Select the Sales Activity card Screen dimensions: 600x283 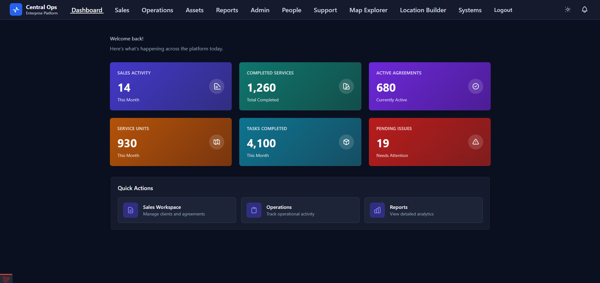tap(171, 86)
